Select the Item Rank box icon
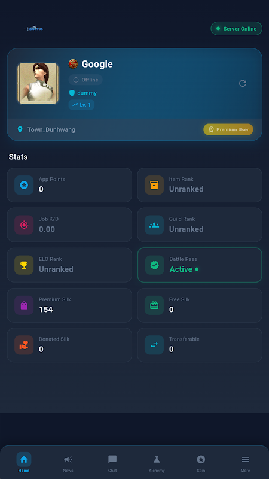This screenshot has width=269, height=479. pos(154,185)
